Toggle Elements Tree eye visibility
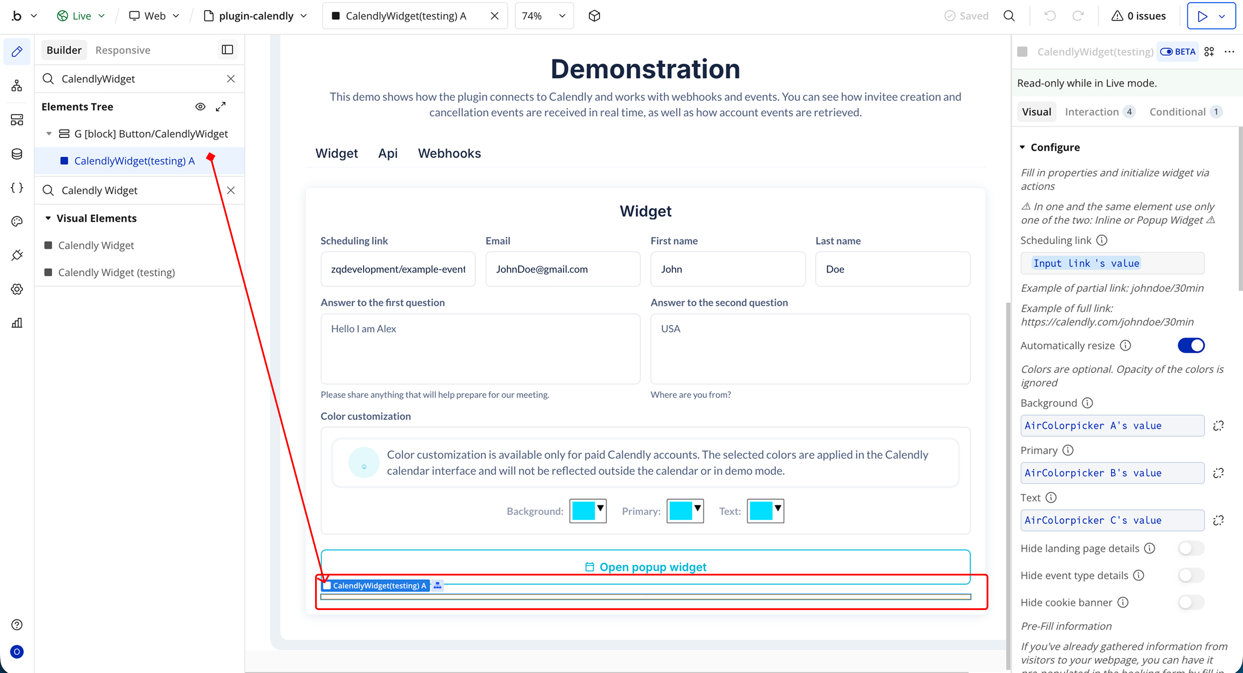Viewport: 1243px width, 673px height. coord(200,107)
